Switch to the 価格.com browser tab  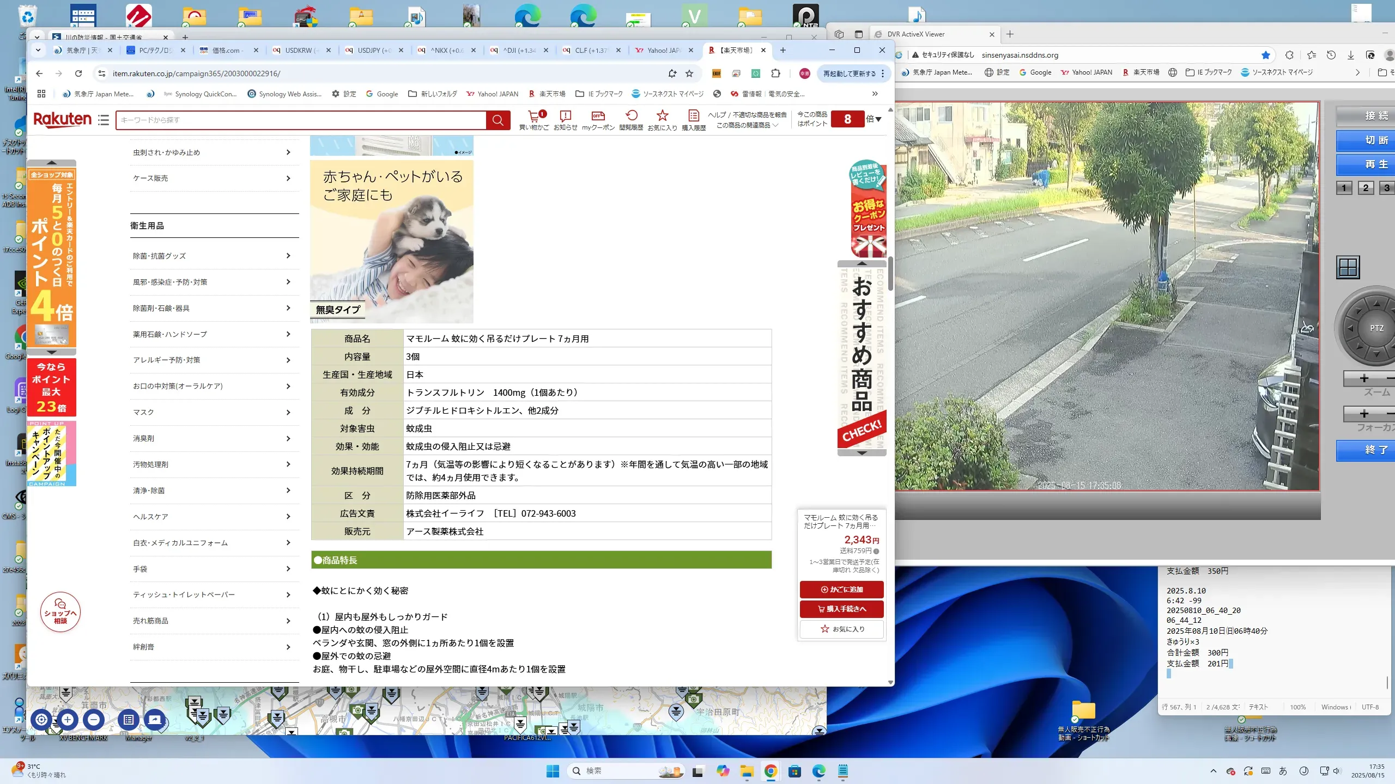(x=227, y=50)
